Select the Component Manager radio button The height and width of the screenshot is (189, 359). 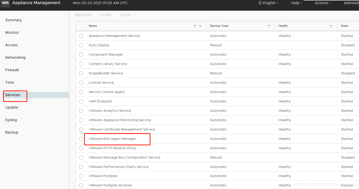click(x=81, y=55)
